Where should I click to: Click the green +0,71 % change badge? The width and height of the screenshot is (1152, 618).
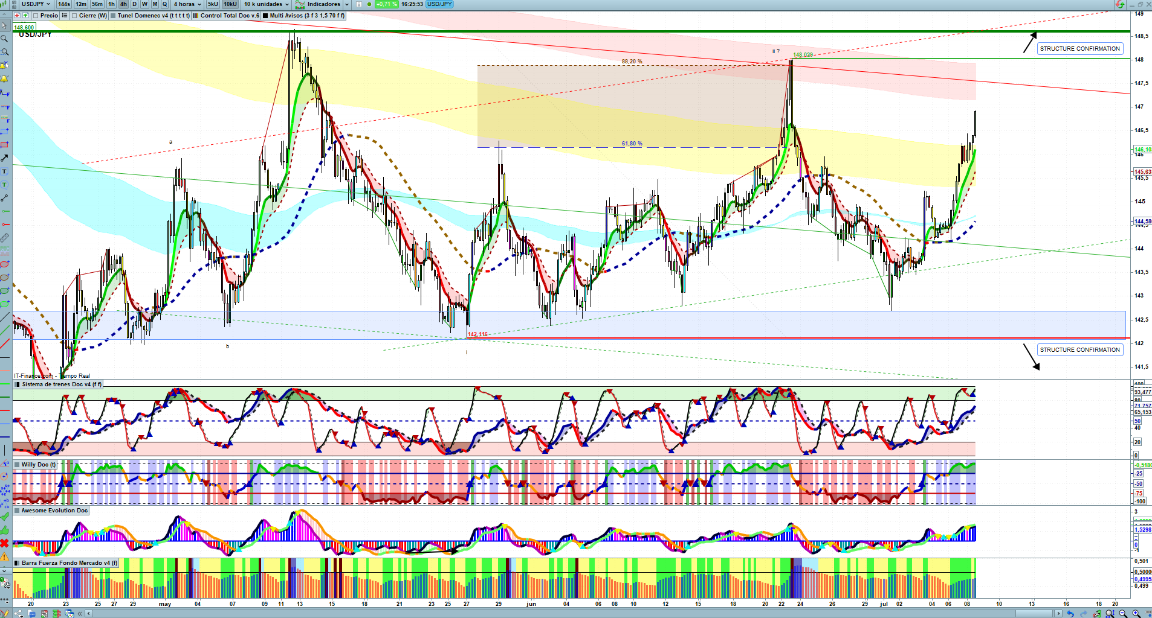pos(386,4)
